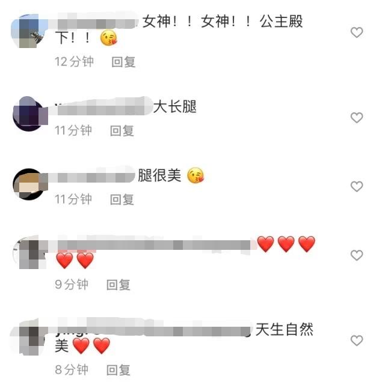This screenshot has height=382, width=385.
Task: Reply to the 大长腿 comment
Action: click(122, 131)
